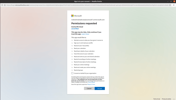Open the unverified publisher link

75,29
